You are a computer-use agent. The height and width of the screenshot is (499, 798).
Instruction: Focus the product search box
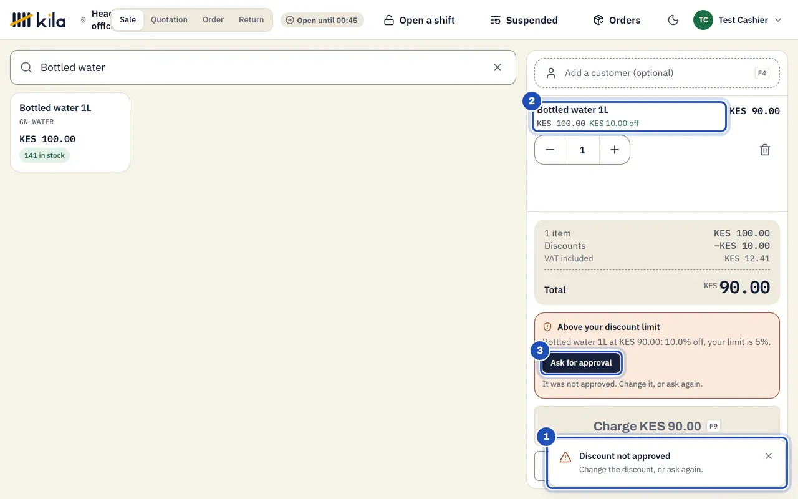(x=263, y=67)
